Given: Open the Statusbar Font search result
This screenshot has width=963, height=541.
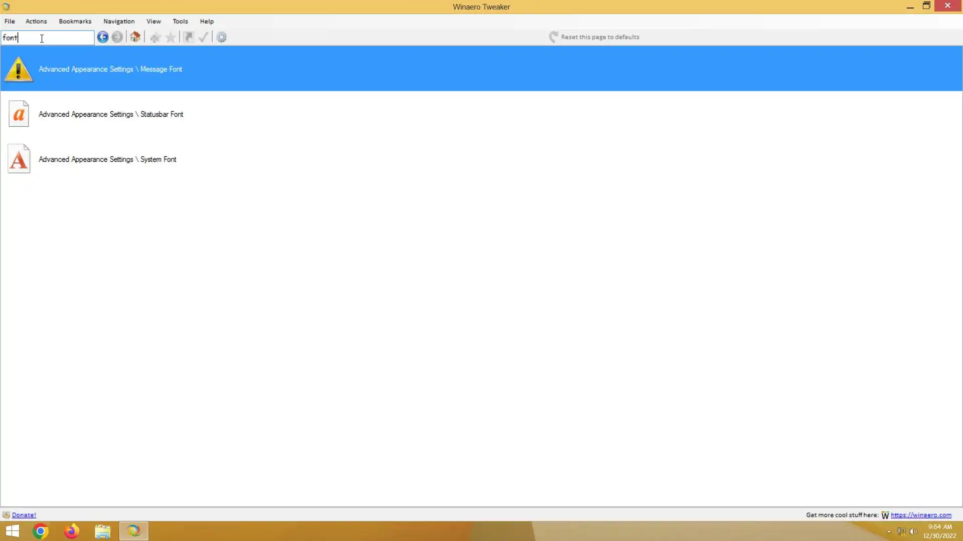Looking at the screenshot, I should coord(111,114).
